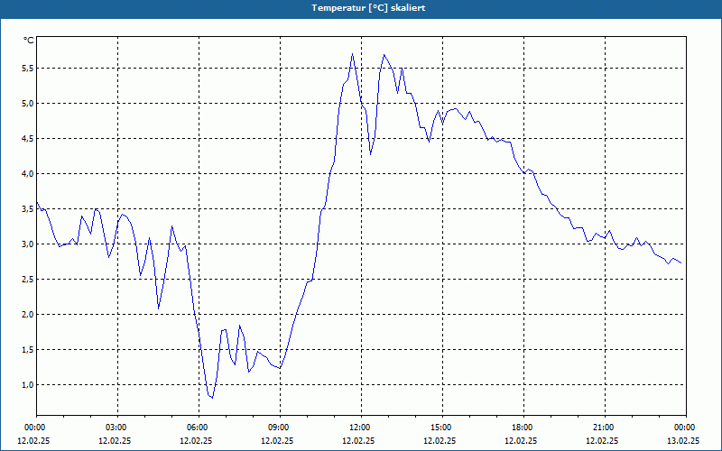Select the "1,5" y-axis value
Viewport: 722px width, 451px height.
pyautogui.click(x=28, y=350)
